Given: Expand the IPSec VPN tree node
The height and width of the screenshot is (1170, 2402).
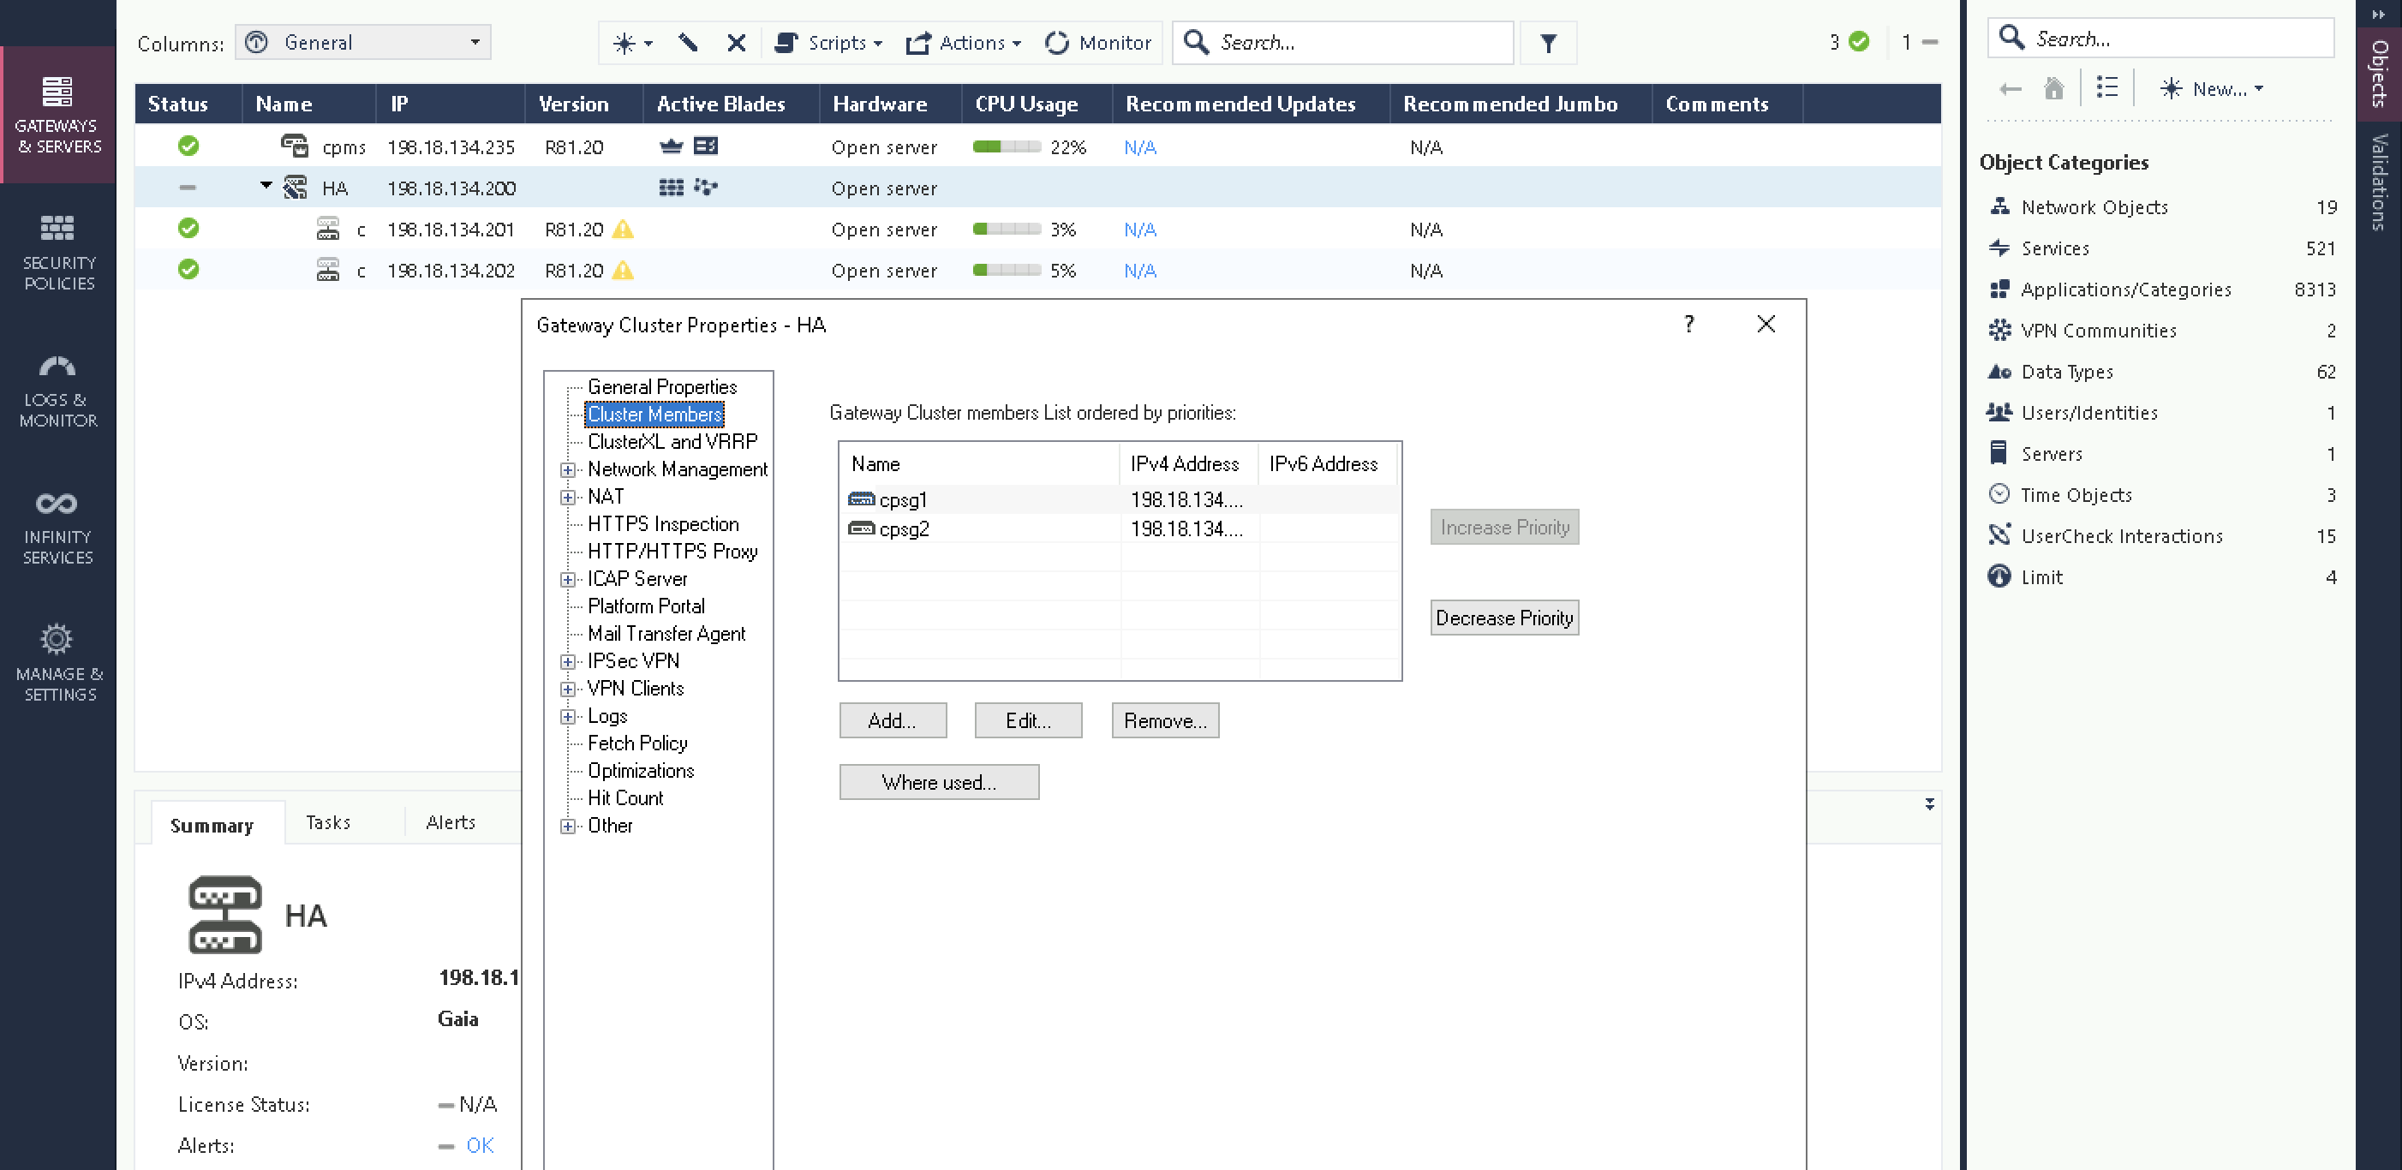Looking at the screenshot, I should pyautogui.click(x=567, y=662).
